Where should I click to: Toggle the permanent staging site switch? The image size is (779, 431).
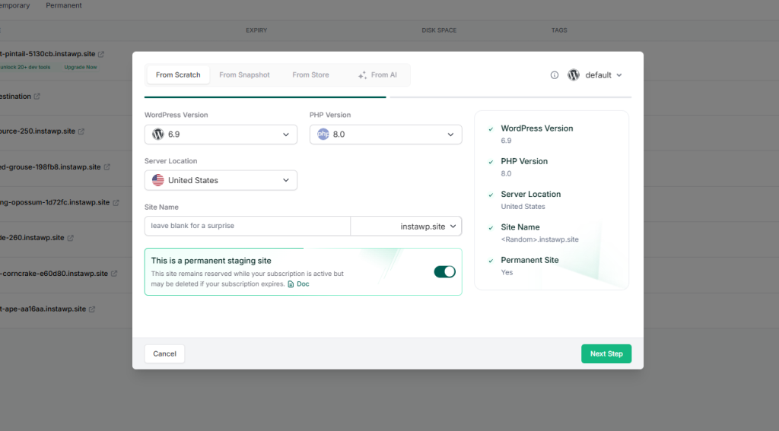(444, 271)
